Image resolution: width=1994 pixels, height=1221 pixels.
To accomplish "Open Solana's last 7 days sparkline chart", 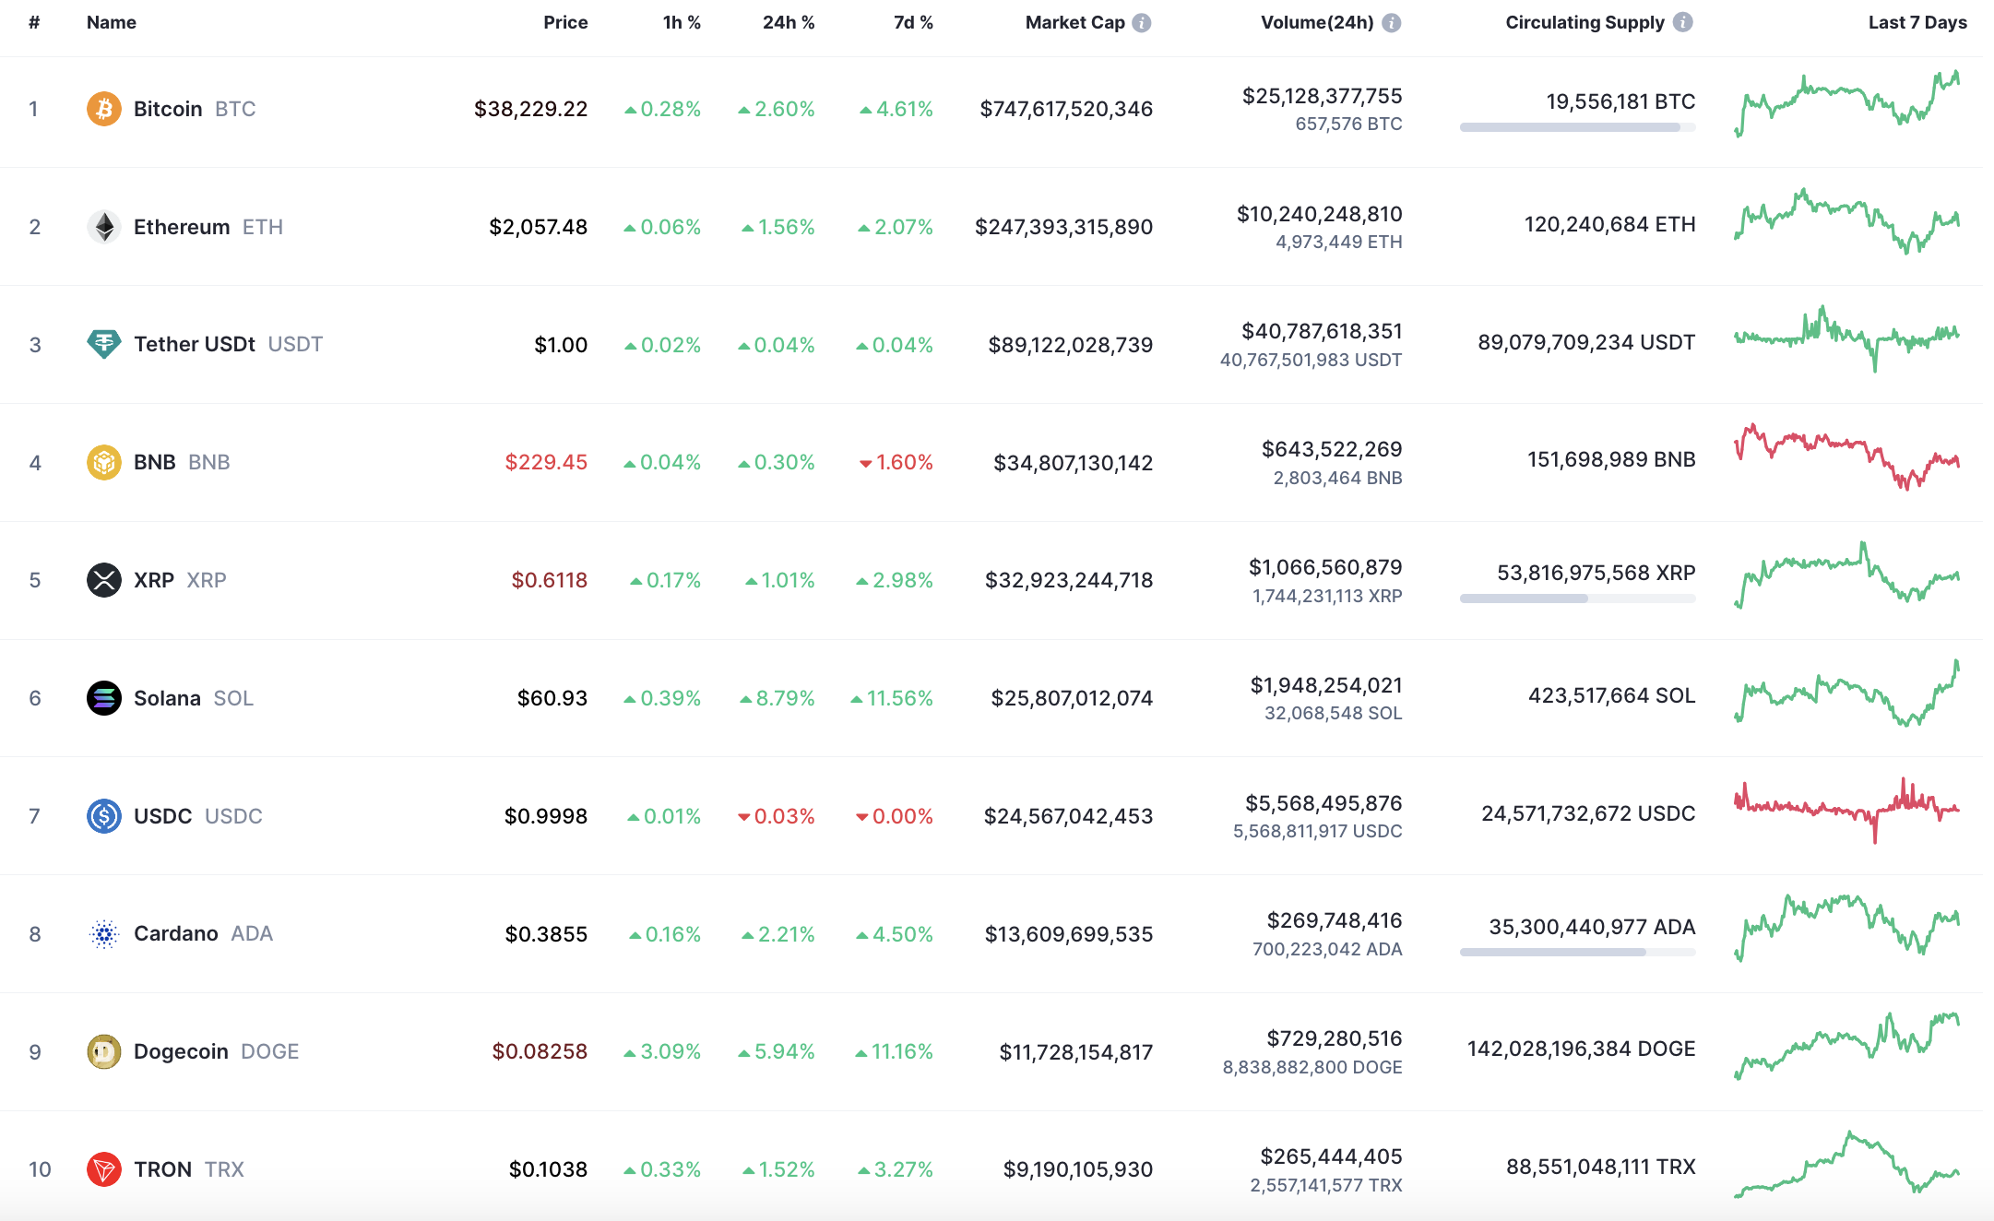I will tap(1846, 693).
